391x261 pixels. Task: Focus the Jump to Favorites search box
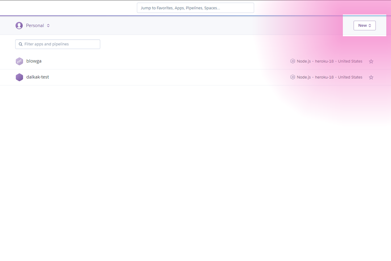tap(195, 8)
